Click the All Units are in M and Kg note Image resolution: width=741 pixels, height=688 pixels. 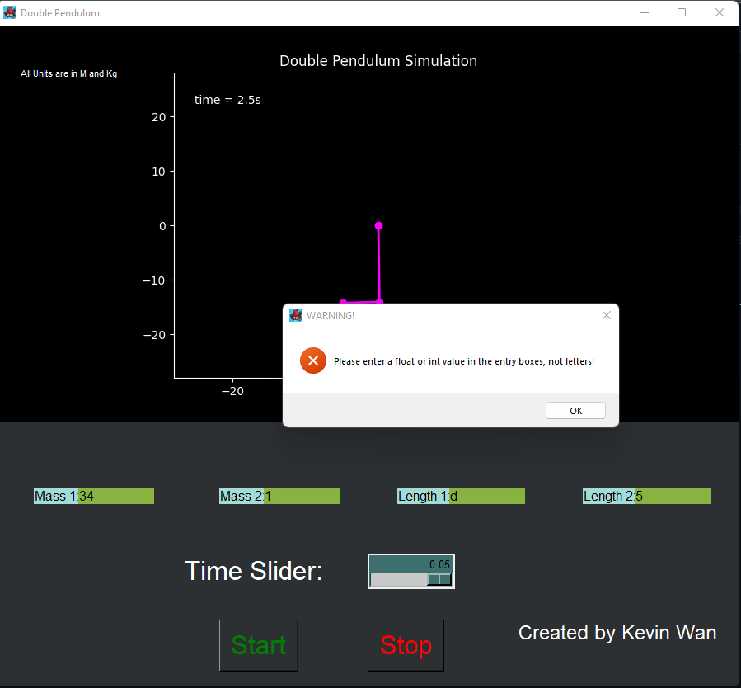tap(69, 73)
